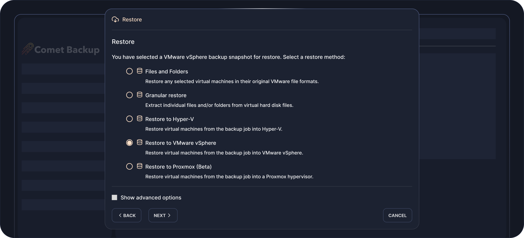Pick the Restore to Proxmox (Beta) radio button
The width and height of the screenshot is (524, 238).
[x=129, y=167]
